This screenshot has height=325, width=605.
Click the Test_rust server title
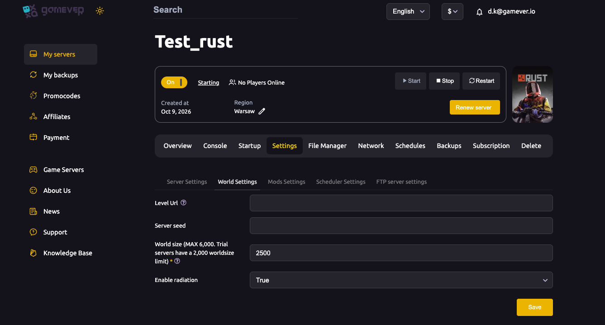pos(194,42)
